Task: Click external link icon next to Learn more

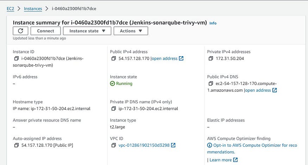Action: click(x=235, y=160)
